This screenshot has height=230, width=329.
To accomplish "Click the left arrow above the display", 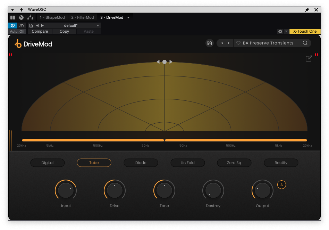I will (158, 62).
